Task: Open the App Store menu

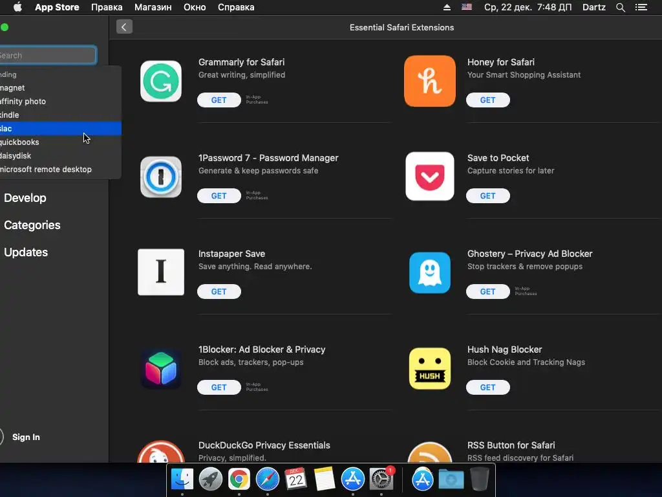Action: pos(57,7)
